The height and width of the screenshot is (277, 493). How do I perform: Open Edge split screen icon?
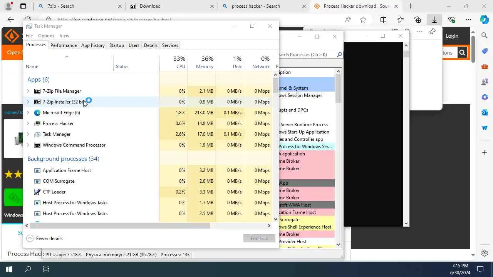[383, 20]
